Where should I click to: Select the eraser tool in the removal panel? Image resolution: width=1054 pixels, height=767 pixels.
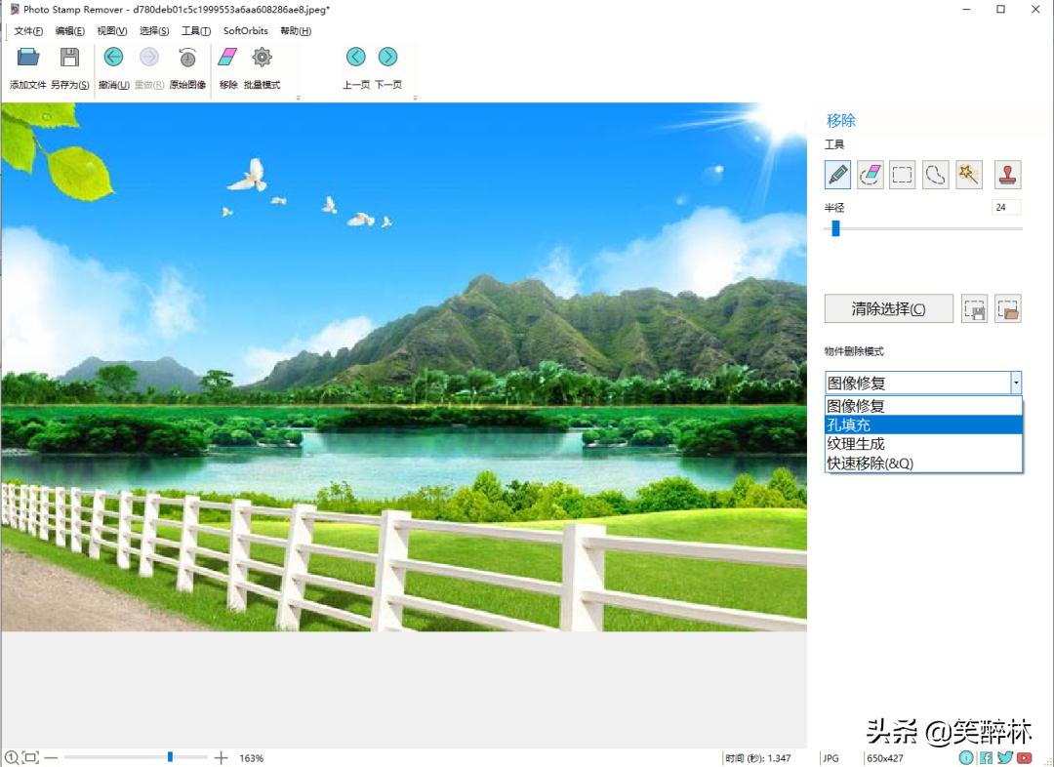click(870, 175)
